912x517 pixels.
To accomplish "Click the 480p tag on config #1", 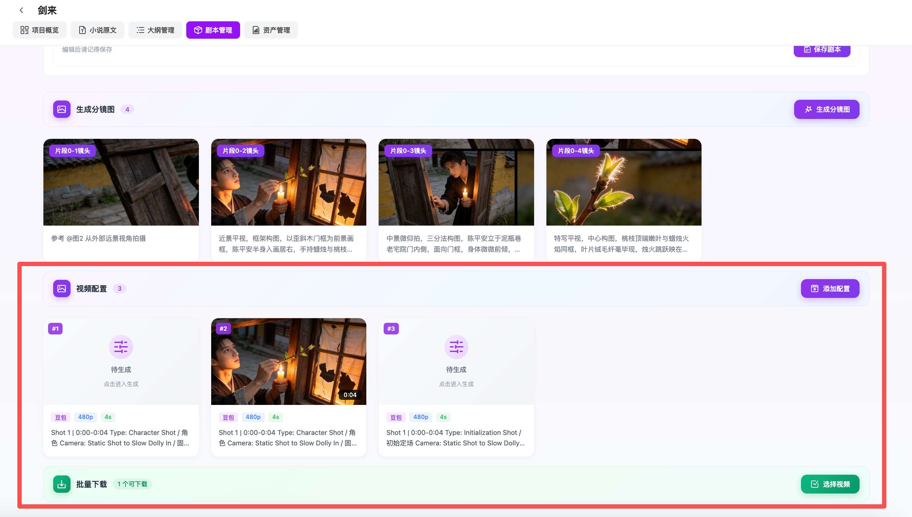I will (x=86, y=417).
